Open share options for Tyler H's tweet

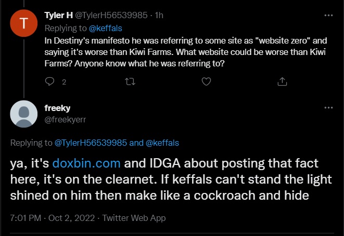click(282, 81)
